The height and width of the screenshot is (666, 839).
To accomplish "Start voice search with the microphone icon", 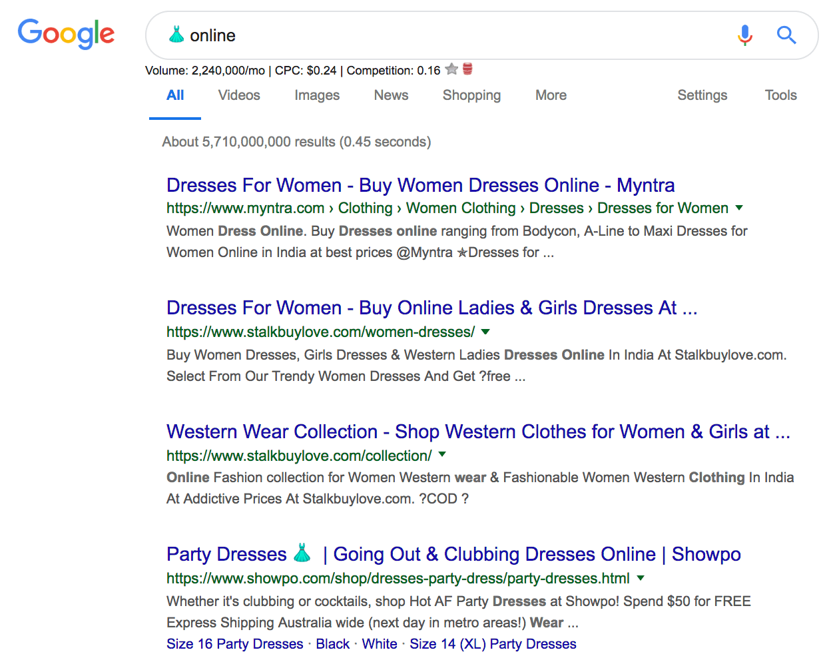I will (745, 35).
